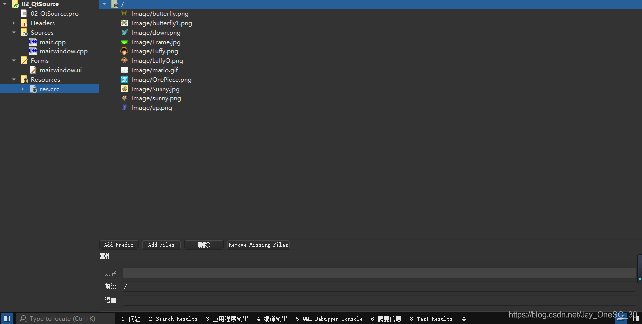The height and width of the screenshot is (324, 642).
Task: Click the 别名 alias input field
Action: point(379,273)
